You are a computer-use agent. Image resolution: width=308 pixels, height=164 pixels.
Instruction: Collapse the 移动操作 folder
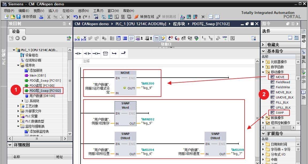click(264, 72)
